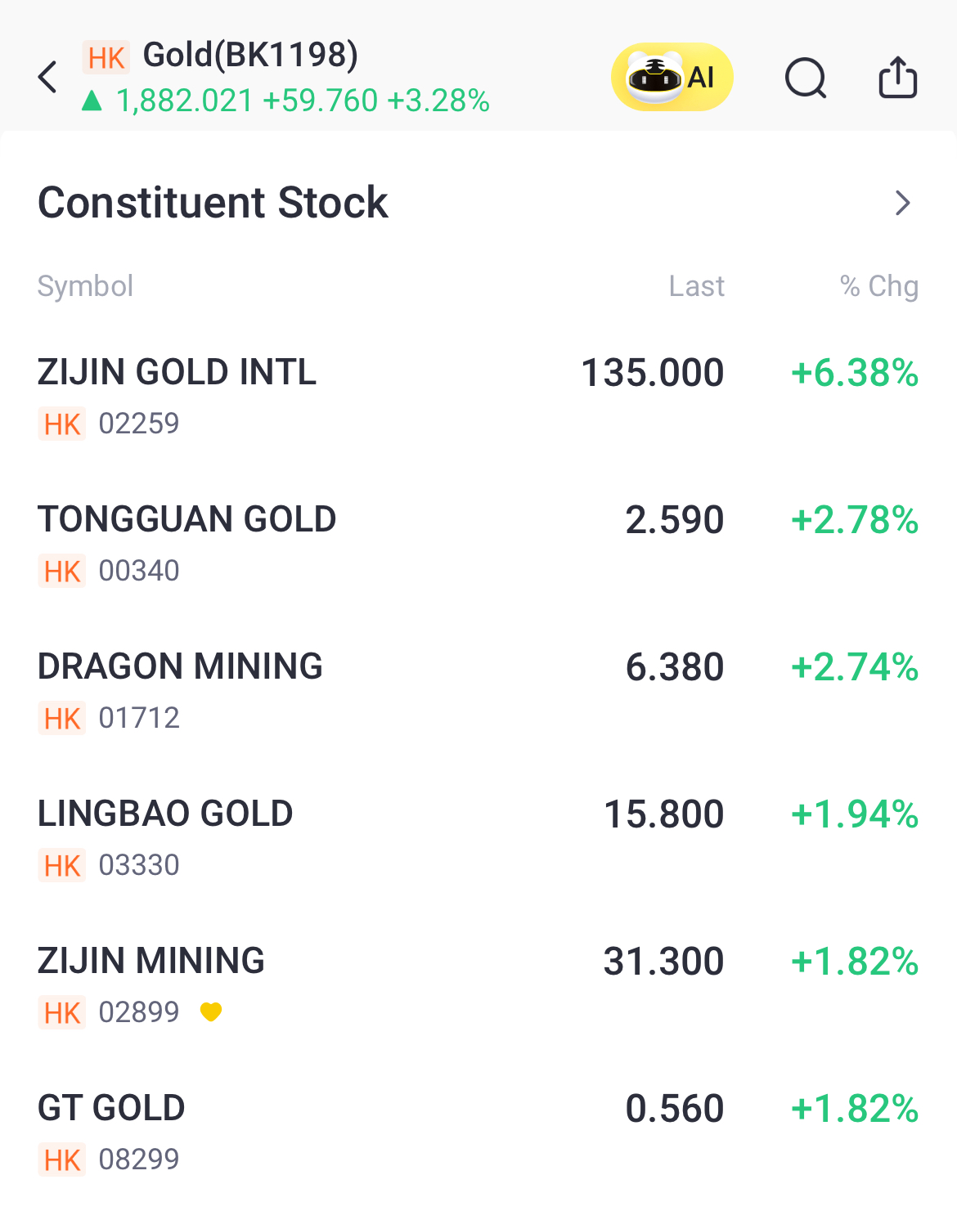The width and height of the screenshot is (957, 1211).
Task: Select GT GOLD stock row
Action: click(111, 1109)
